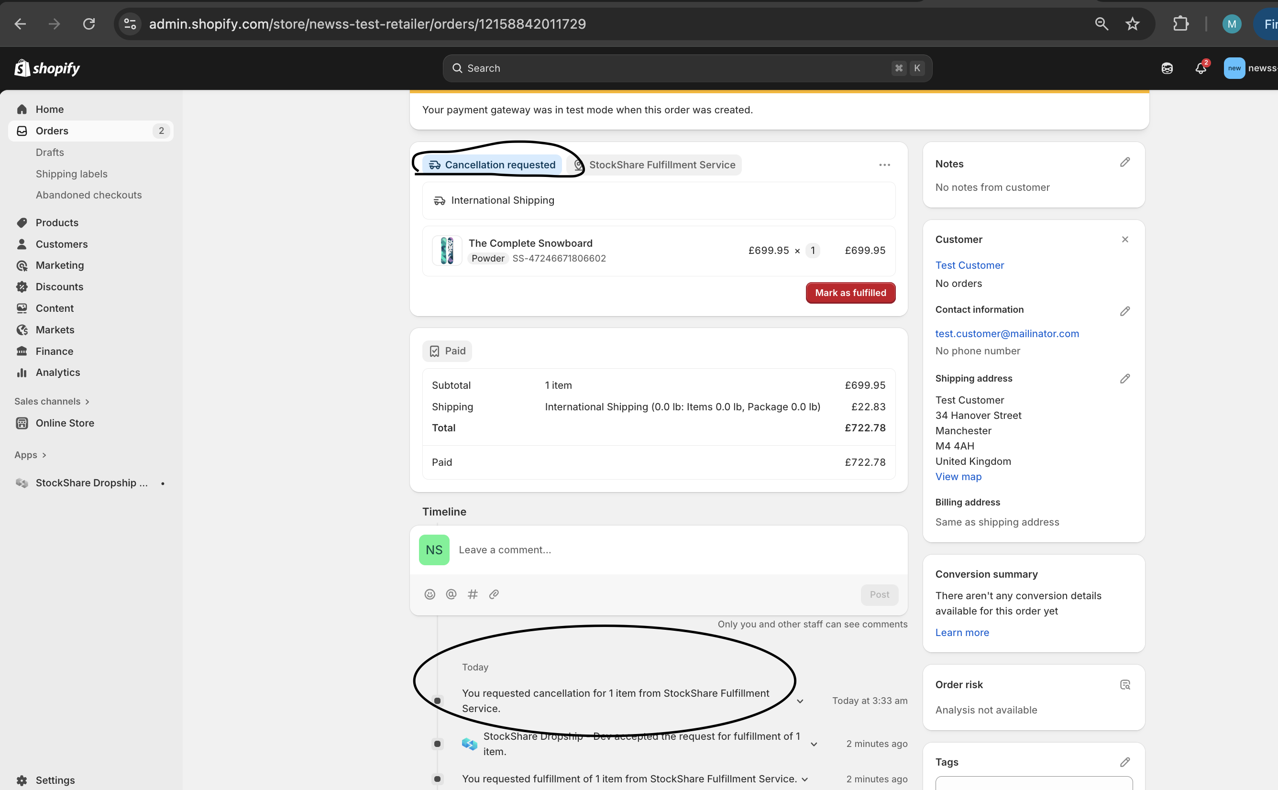The width and height of the screenshot is (1278, 790).
Task: Click the notifications bell icon
Action: 1200,68
